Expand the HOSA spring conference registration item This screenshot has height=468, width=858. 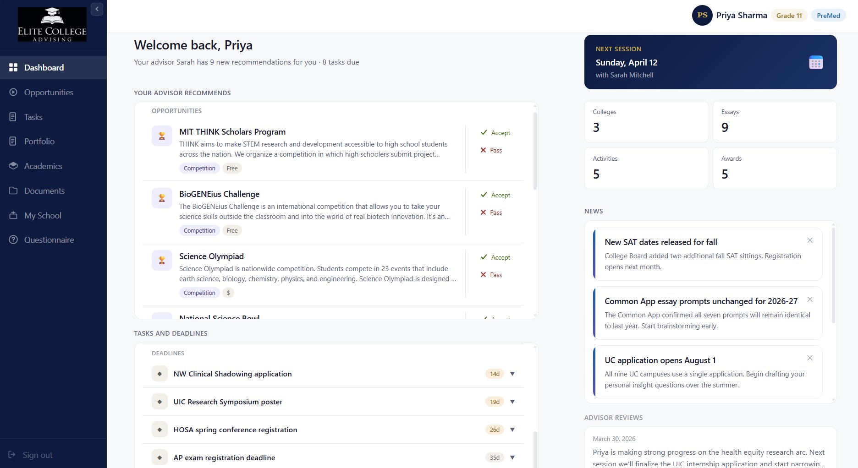click(x=512, y=430)
